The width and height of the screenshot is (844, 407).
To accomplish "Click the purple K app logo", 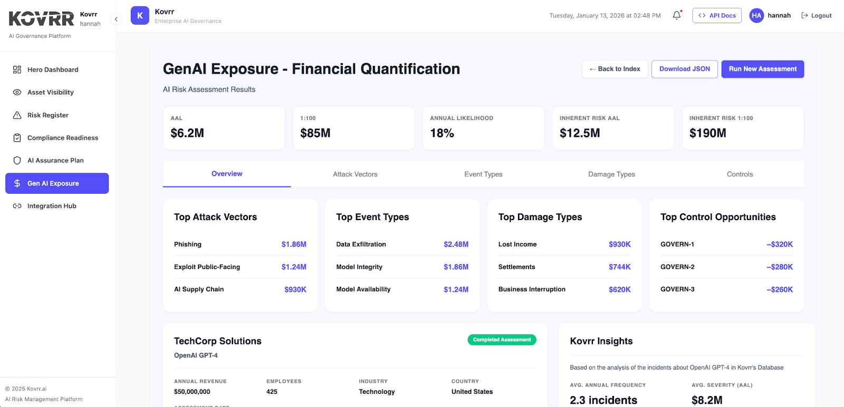I will [140, 16].
